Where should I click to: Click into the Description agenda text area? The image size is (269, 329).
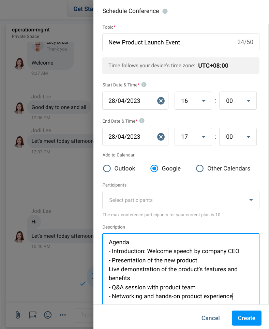181,269
